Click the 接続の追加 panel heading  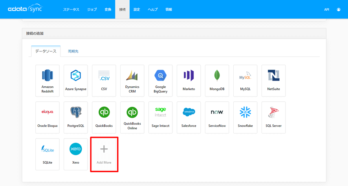pyautogui.click(x=35, y=33)
